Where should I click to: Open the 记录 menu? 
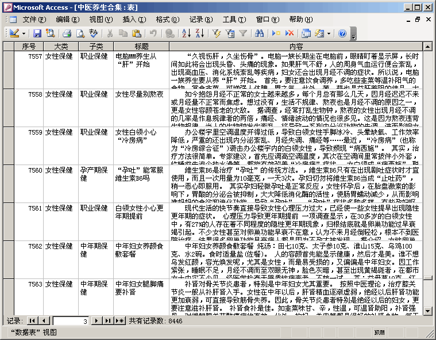coord(201,20)
